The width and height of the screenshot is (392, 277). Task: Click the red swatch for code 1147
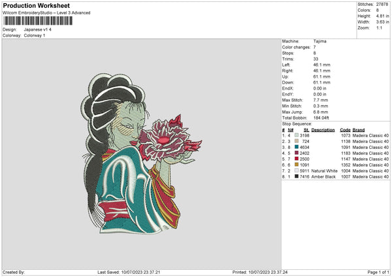pyautogui.click(x=297, y=159)
